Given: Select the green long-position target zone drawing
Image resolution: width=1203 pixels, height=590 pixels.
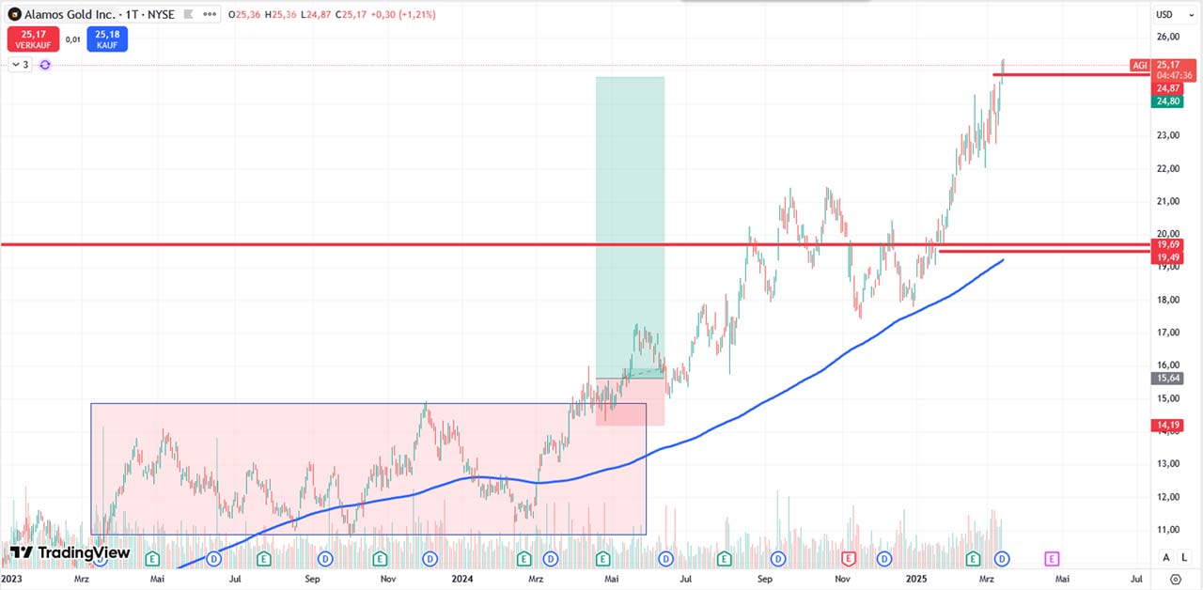Looking at the screenshot, I should click(x=630, y=225).
